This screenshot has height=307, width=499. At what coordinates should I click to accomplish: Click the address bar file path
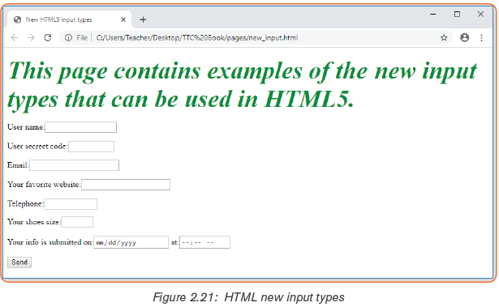click(x=197, y=38)
